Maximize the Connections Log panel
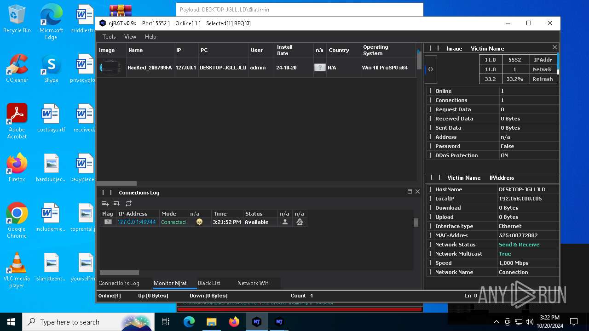 (410, 192)
